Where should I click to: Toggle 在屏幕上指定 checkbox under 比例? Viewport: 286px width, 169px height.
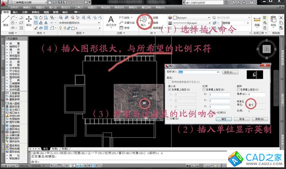(204, 89)
